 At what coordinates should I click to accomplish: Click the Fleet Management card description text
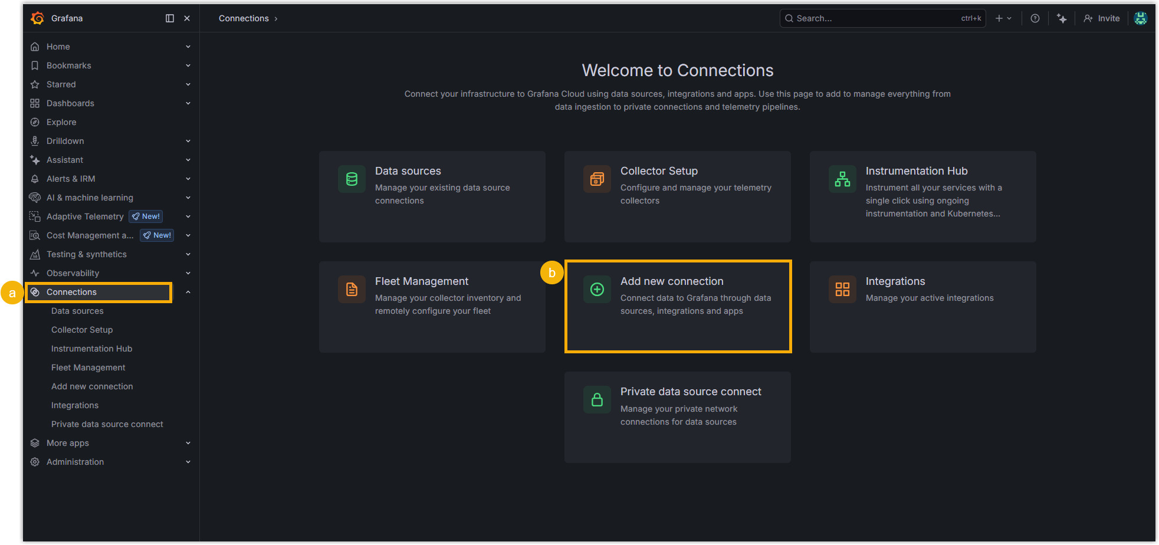(x=448, y=304)
